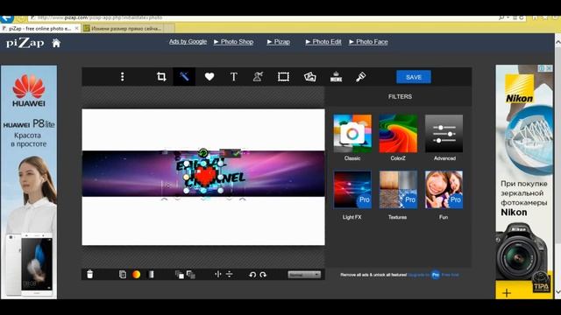
Task: Click the Pizap ad link
Action: pos(279,42)
